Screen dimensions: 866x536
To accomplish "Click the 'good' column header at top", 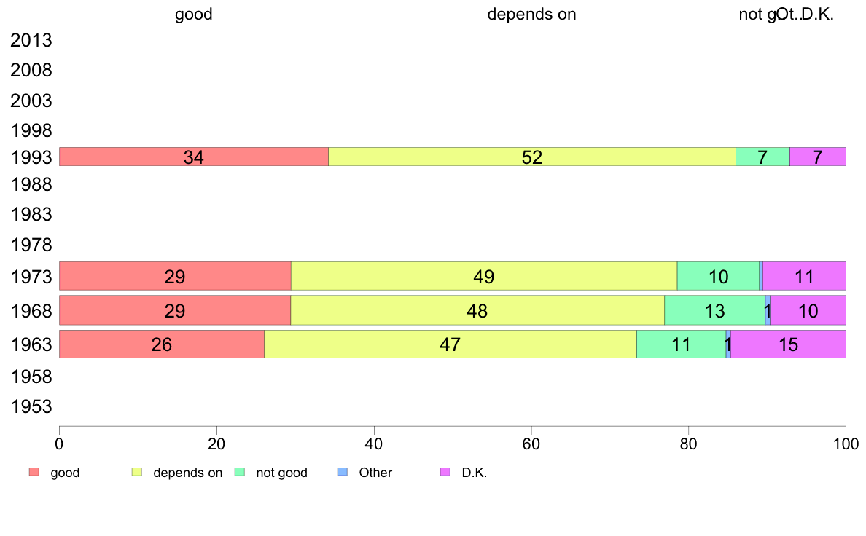I will coord(193,14).
